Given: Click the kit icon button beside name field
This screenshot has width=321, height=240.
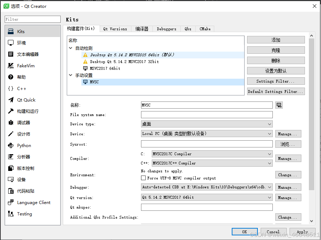Looking at the screenshot, I should click(279, 105).
